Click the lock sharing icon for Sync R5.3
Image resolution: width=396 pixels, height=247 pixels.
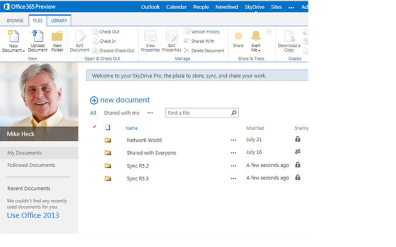298,177
